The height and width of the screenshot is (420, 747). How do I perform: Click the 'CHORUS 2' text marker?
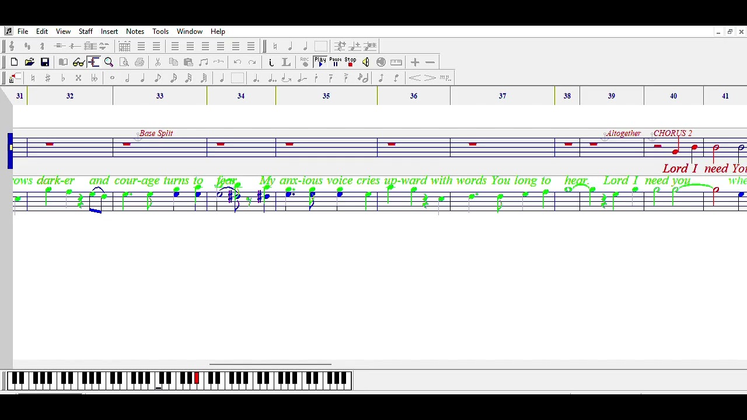tap(673, 133)
